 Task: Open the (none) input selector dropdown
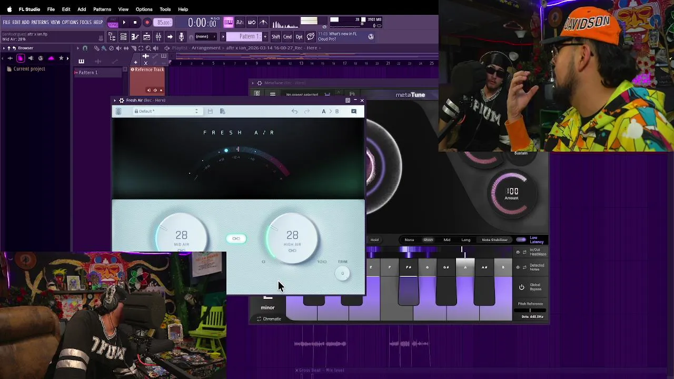(x=206, y=36)
